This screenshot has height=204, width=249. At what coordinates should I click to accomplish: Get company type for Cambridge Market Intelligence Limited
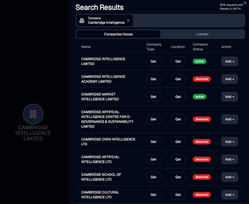(x=153, y=97)
